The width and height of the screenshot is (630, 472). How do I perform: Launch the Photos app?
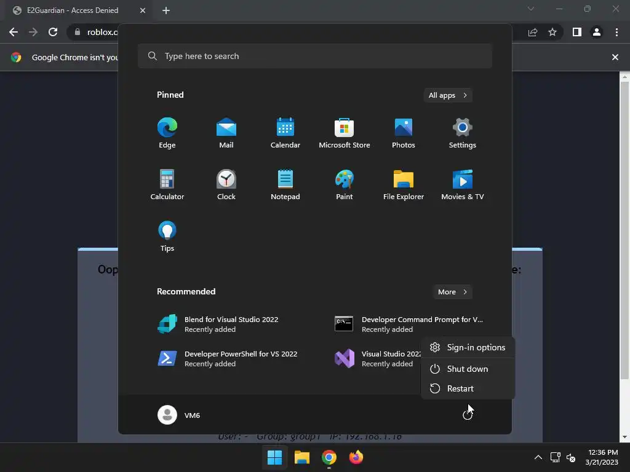coord(404,133)
